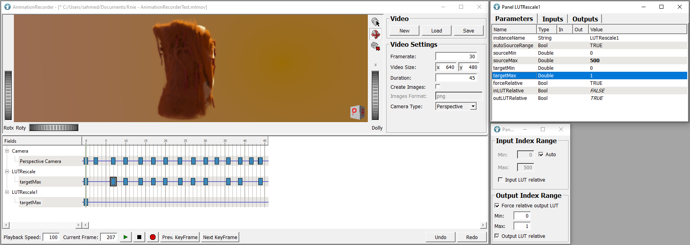The height and width of the screenshot is (245, 690).
Task: Enable the Create Images checkbox
Action: click(438, 87)
